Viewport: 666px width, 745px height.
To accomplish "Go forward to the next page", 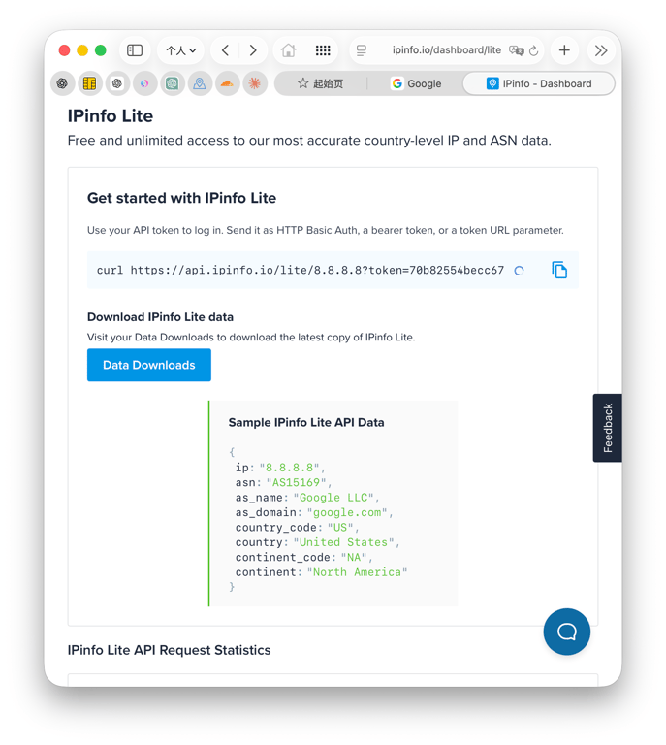I will tap(253, 50).
